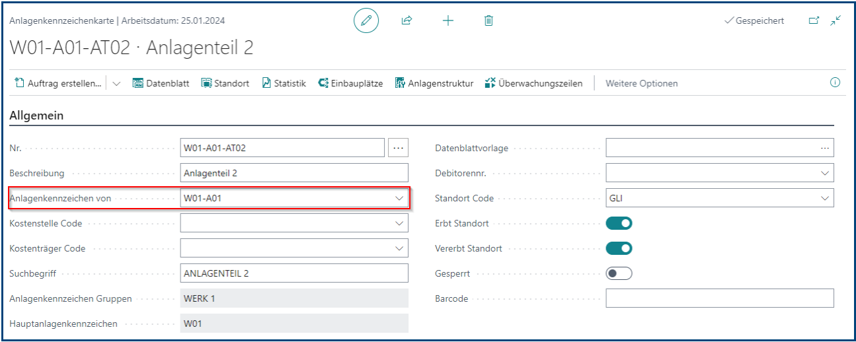The height and width of the screenshot is (342, 856).
Task: Expand arrow next to Auftrag erstellen
Action: (116, 83)
